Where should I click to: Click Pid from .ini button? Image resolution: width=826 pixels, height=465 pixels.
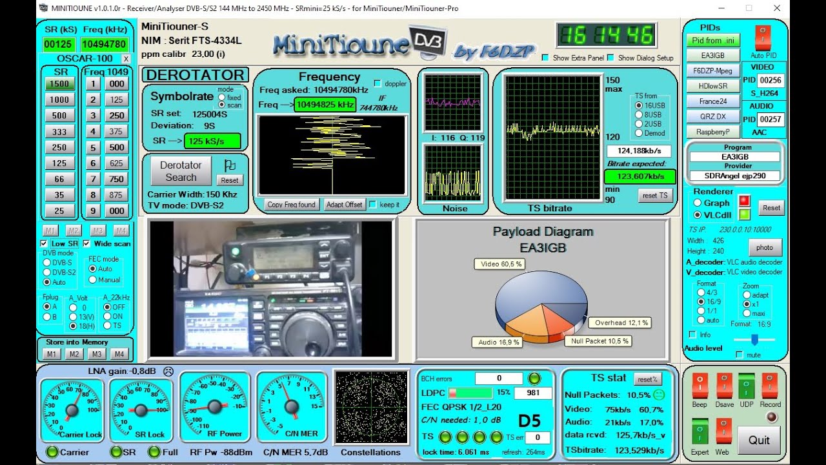point(712,40)
